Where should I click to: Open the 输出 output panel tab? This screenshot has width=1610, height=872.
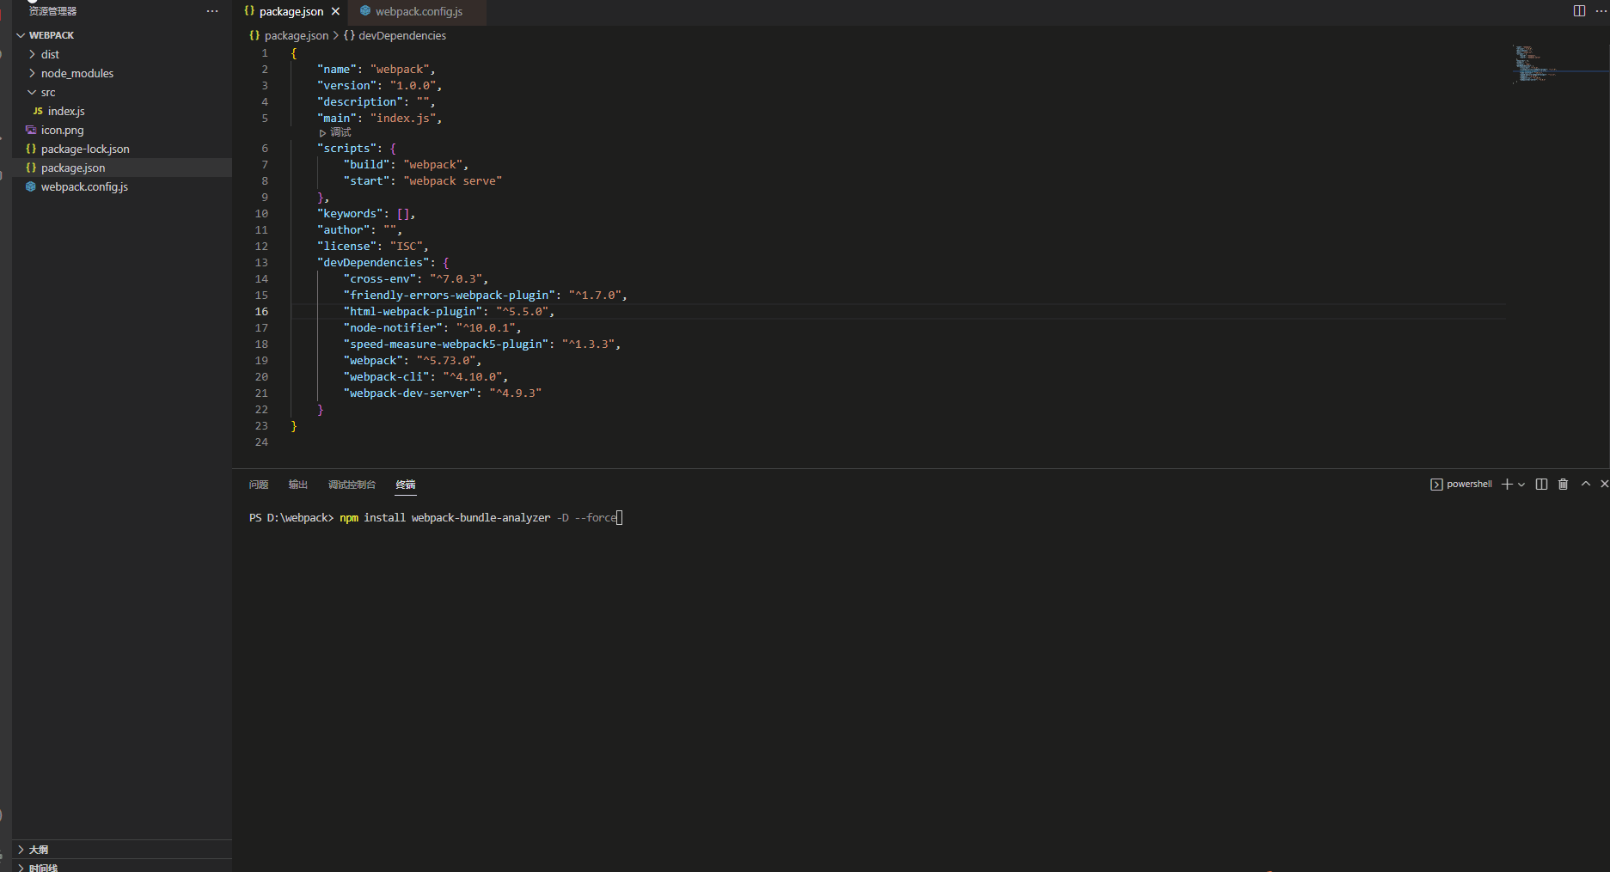(298, 484)
